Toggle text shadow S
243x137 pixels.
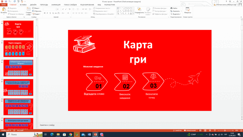(x=53, y=13)
